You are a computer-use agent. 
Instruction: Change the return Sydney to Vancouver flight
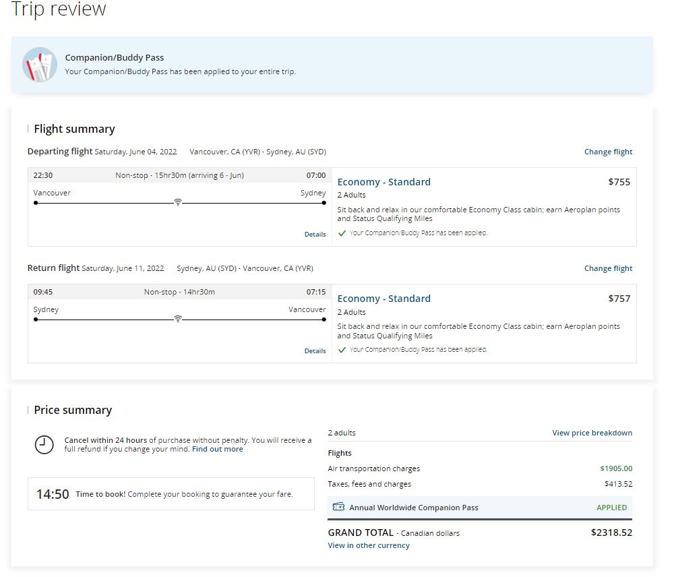coord(608,268)
